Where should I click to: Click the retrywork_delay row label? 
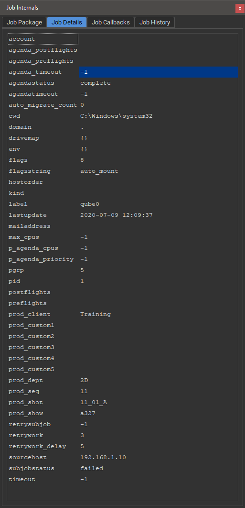37,446
